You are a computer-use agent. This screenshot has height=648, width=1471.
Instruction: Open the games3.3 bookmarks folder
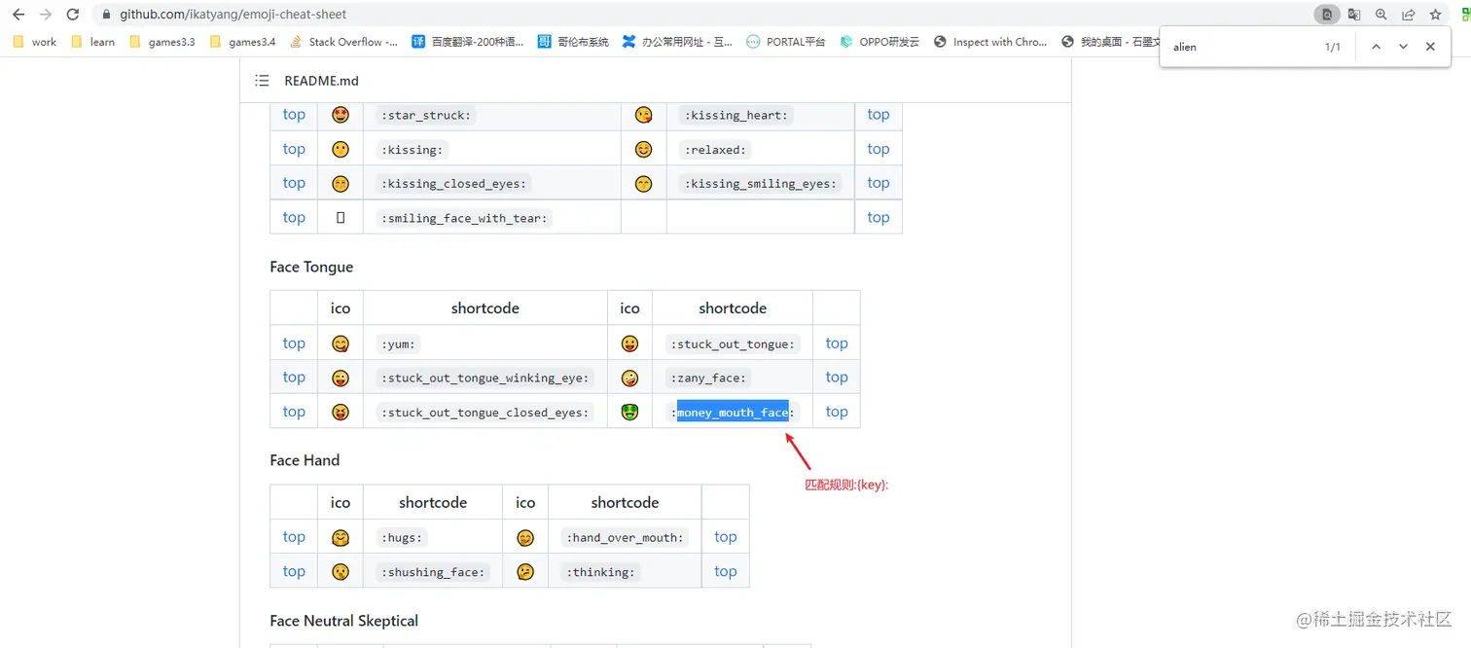coord(161,42)
